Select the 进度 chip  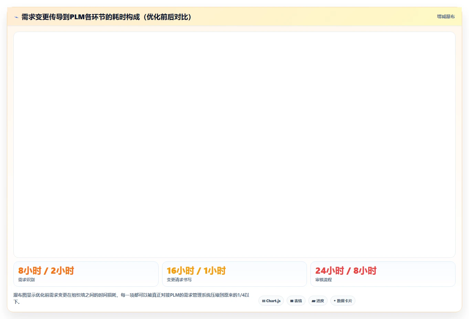tap(318, 301)
